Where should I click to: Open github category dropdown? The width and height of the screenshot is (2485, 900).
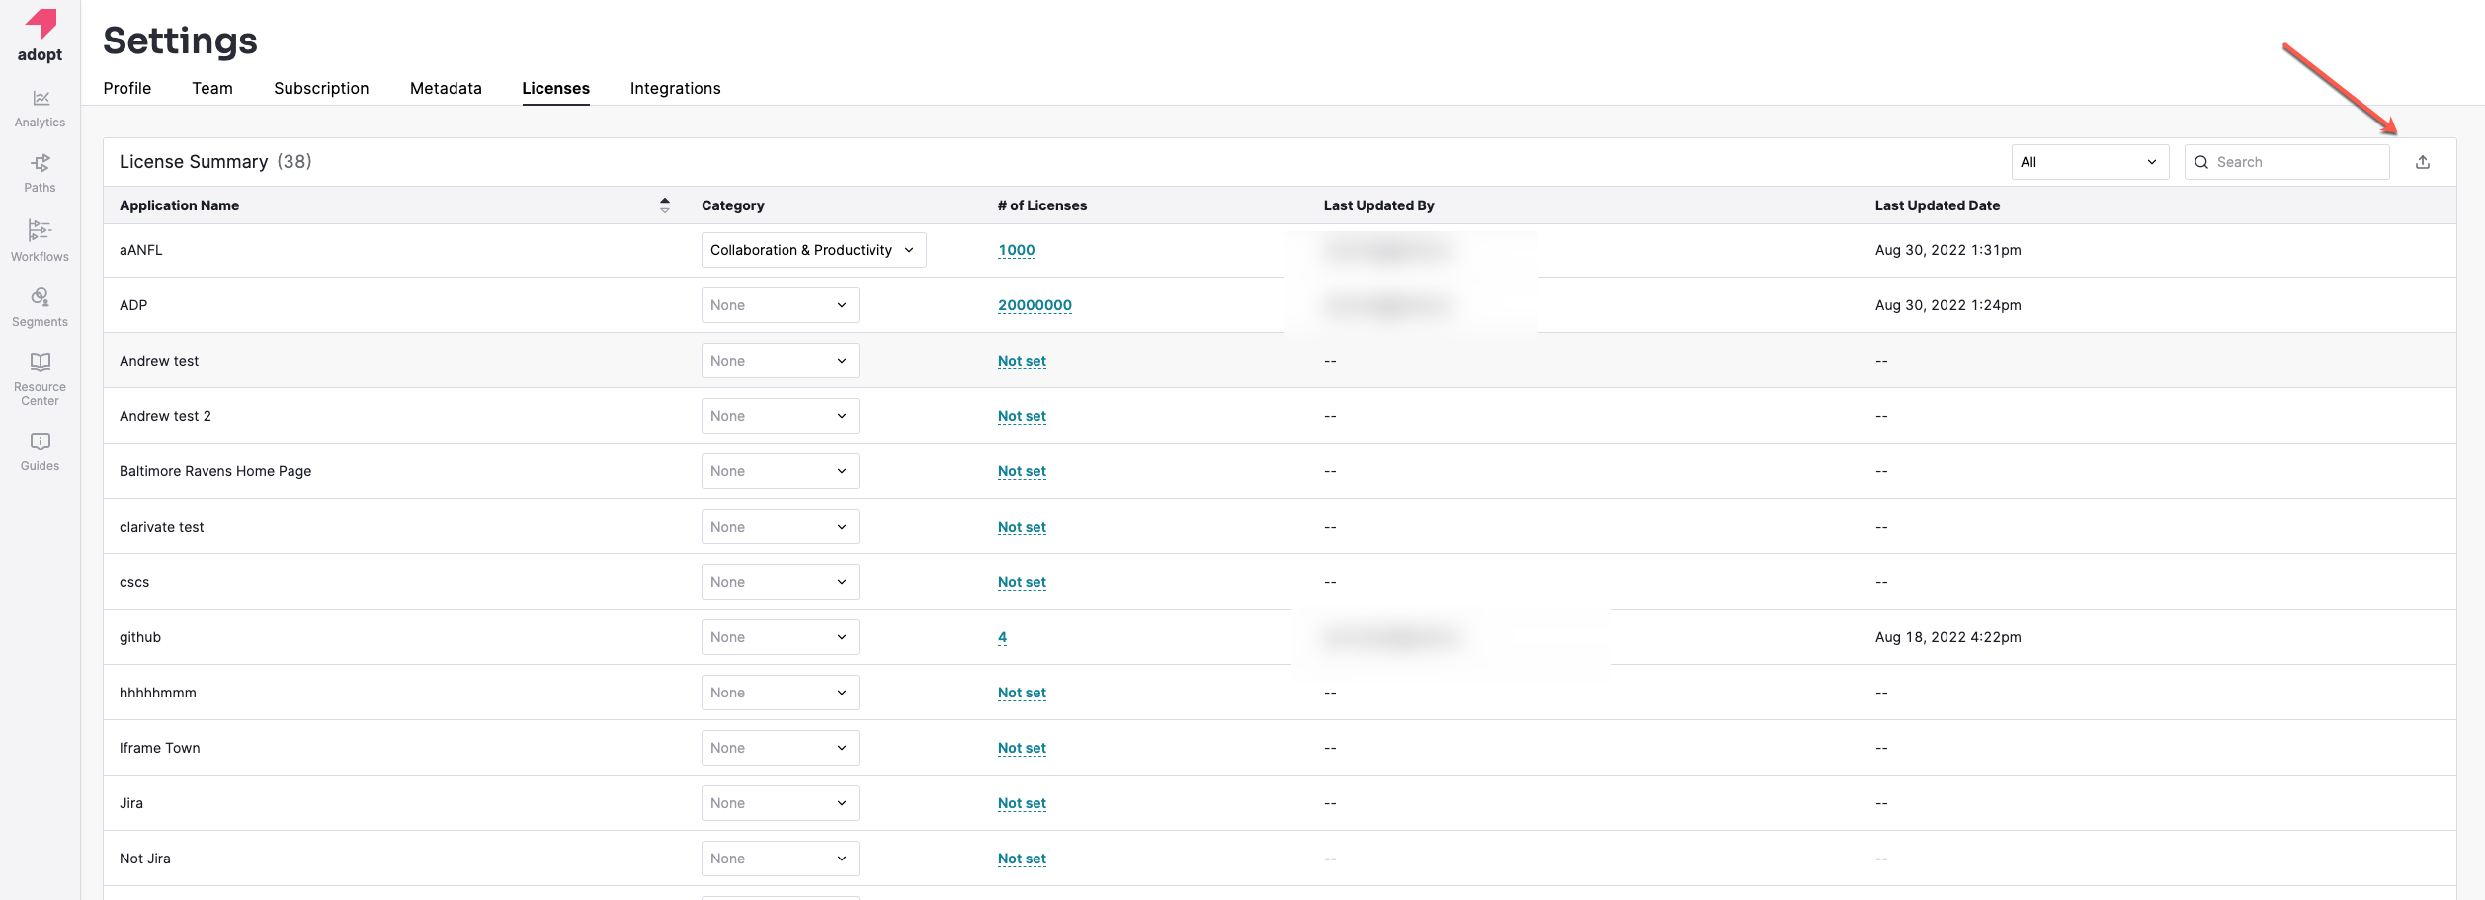click(781, 637)
